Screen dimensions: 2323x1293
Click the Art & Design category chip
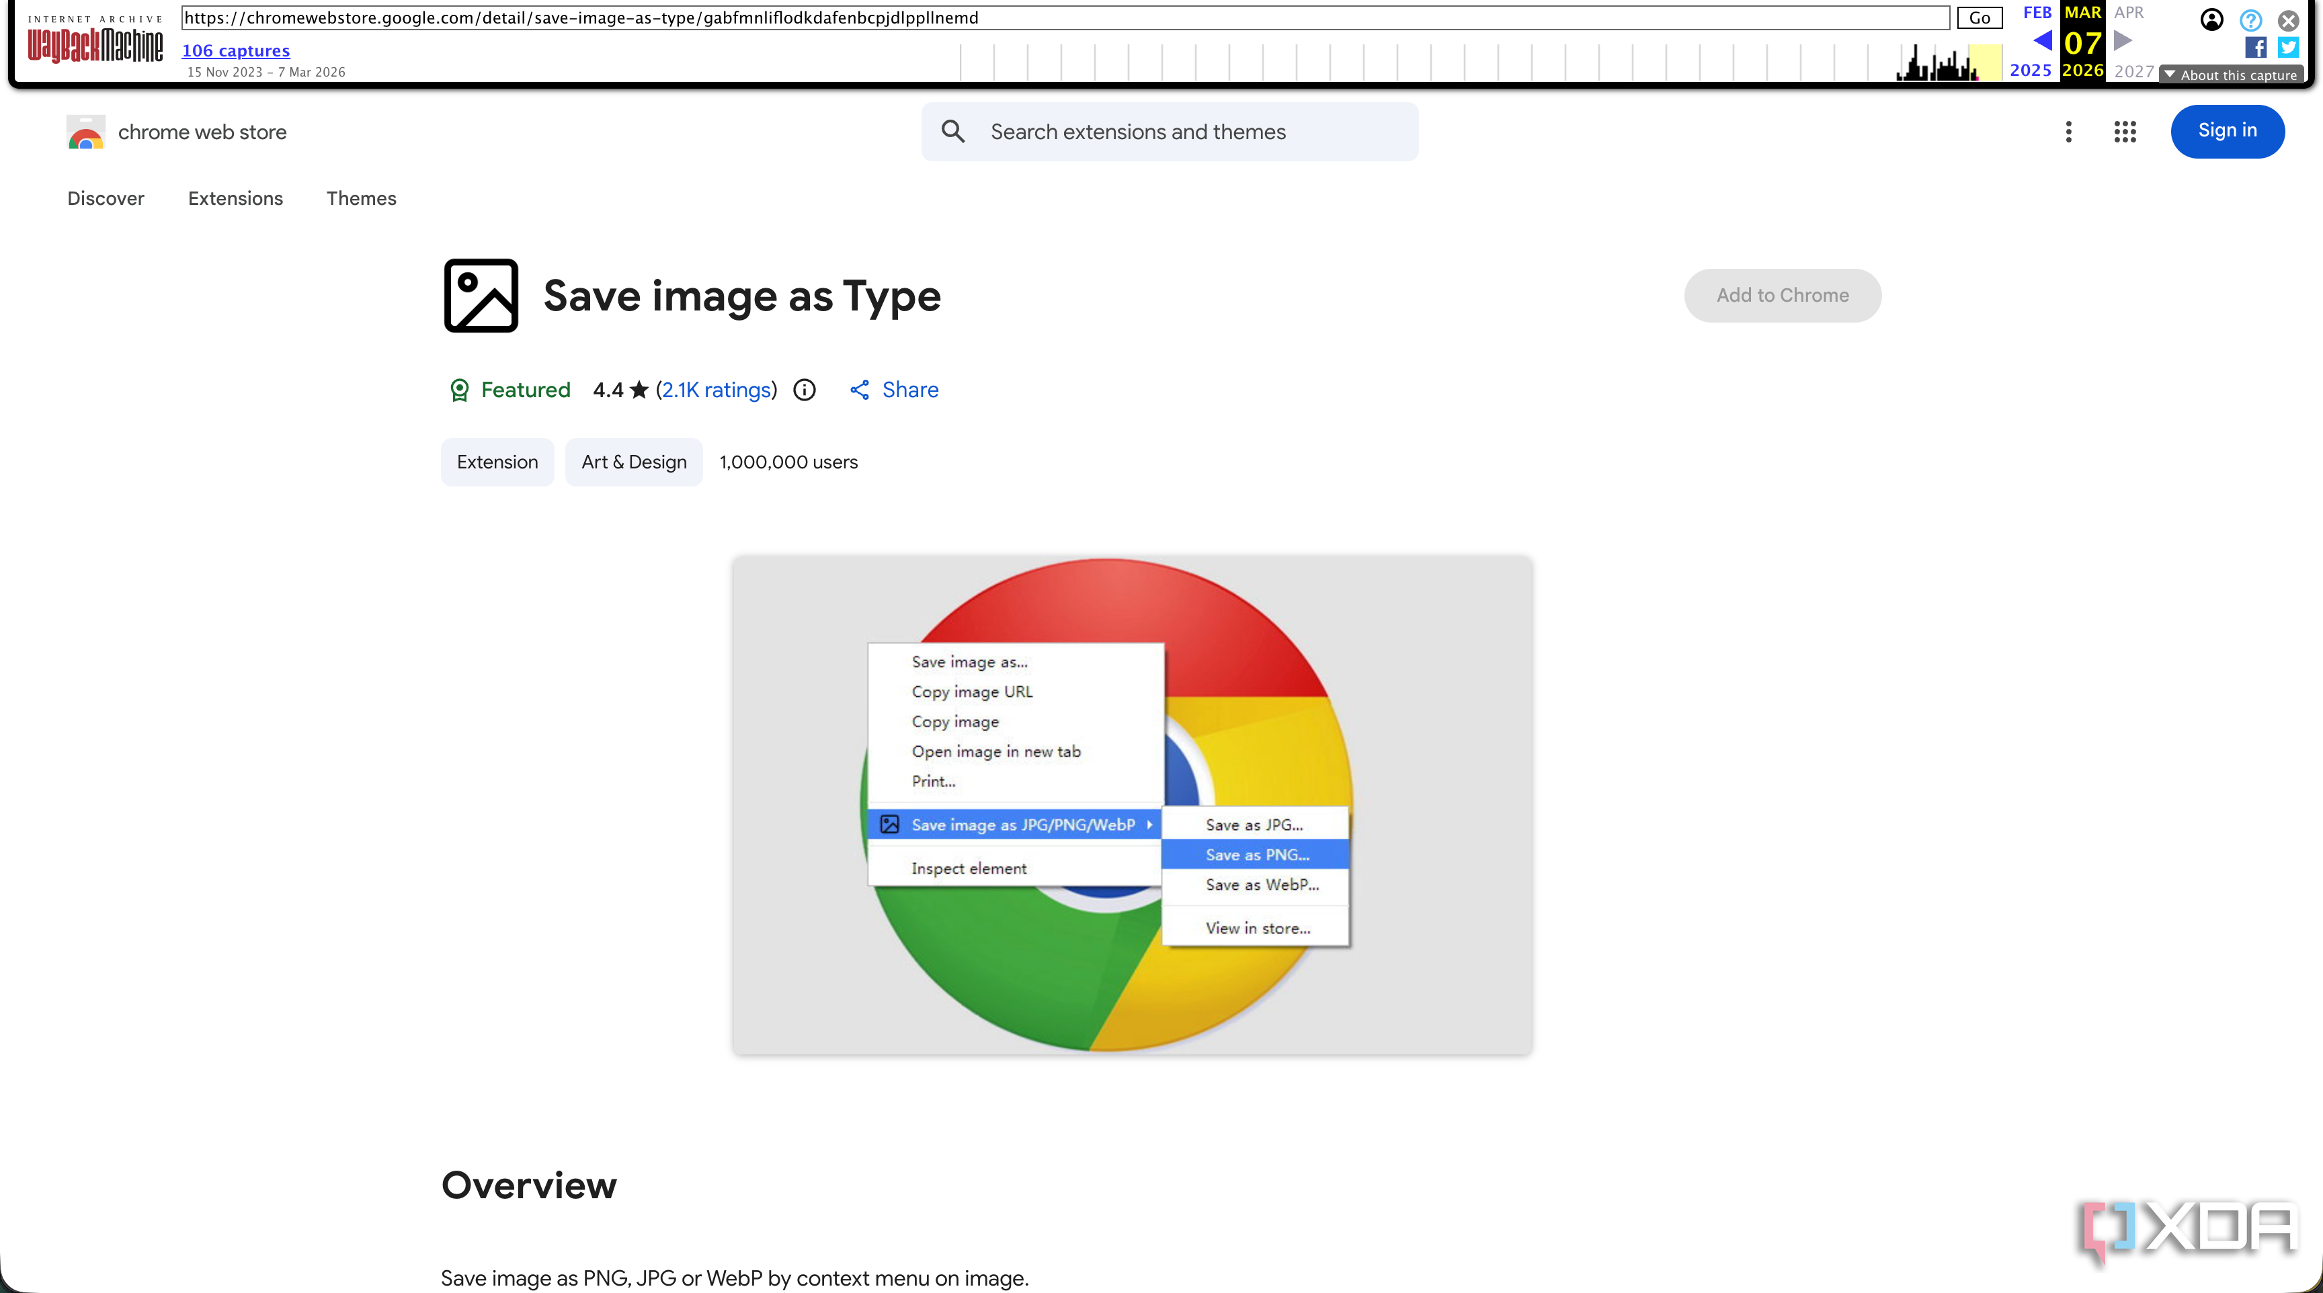633,462
